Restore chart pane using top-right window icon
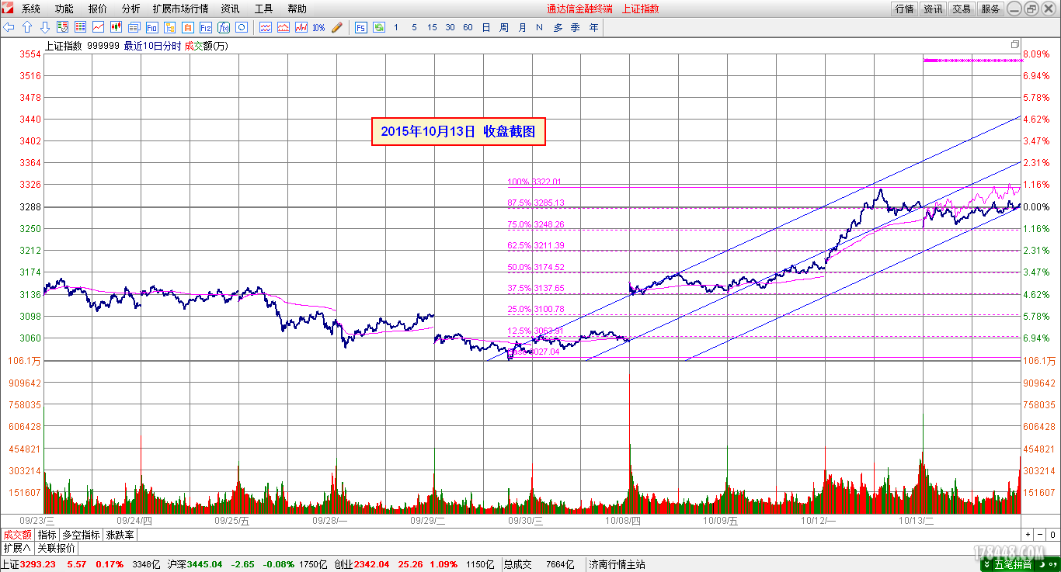1061x572 pixels. (1014, 44)
